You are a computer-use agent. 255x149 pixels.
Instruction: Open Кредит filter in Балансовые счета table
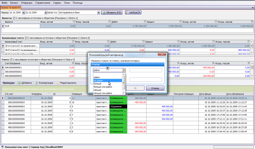[x=178, y=41]
